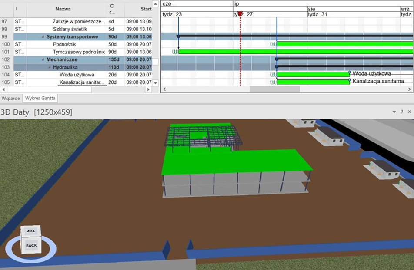
Task: Collapse the Hydraulika subgroup
Action: pyautogui.click(x=49, y=67)
